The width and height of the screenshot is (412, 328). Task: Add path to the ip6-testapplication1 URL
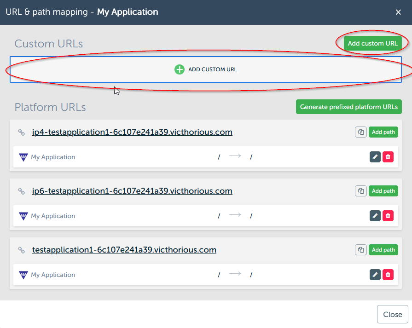pos(383,191)
